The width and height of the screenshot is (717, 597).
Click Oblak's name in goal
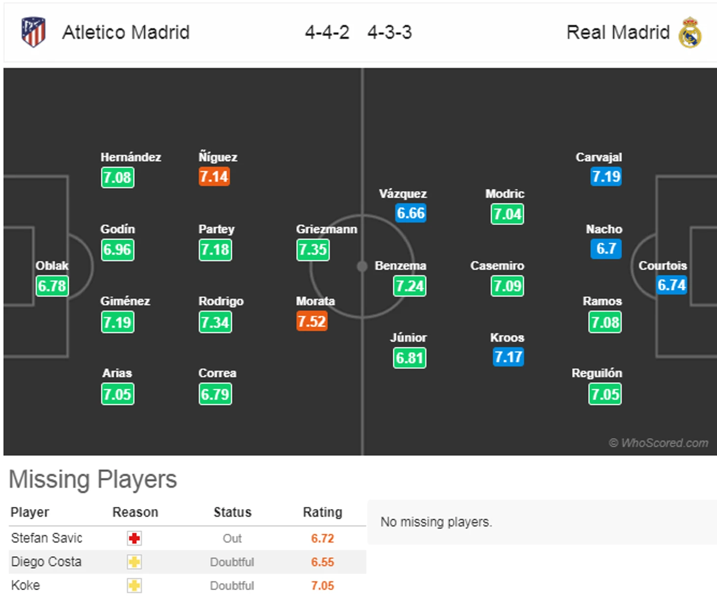[52, 266]
